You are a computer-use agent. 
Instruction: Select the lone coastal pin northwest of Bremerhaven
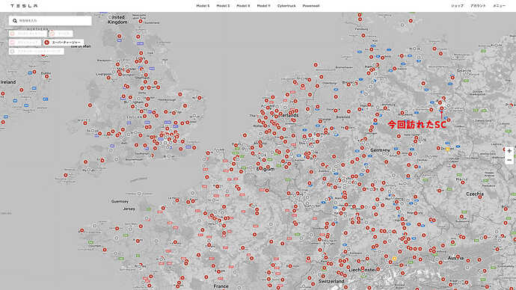coord(316,65)
